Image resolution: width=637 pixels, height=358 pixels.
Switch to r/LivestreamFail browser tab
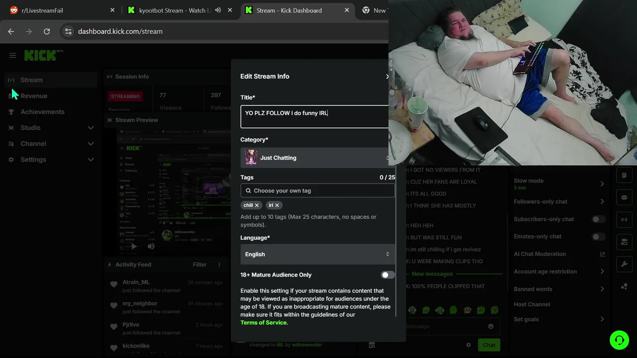click(x=62, y=10)
